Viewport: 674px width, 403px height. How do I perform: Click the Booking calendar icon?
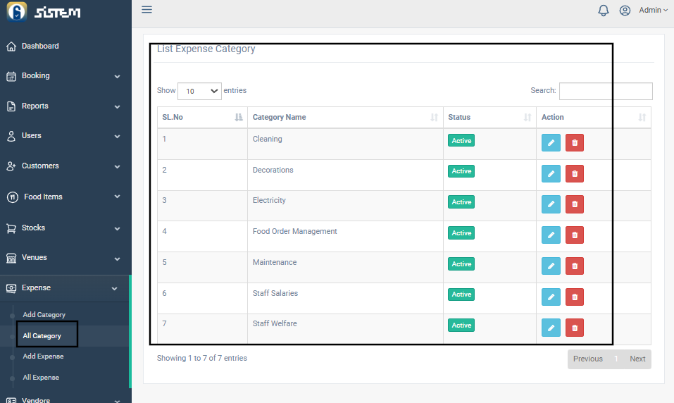(11, 77)
